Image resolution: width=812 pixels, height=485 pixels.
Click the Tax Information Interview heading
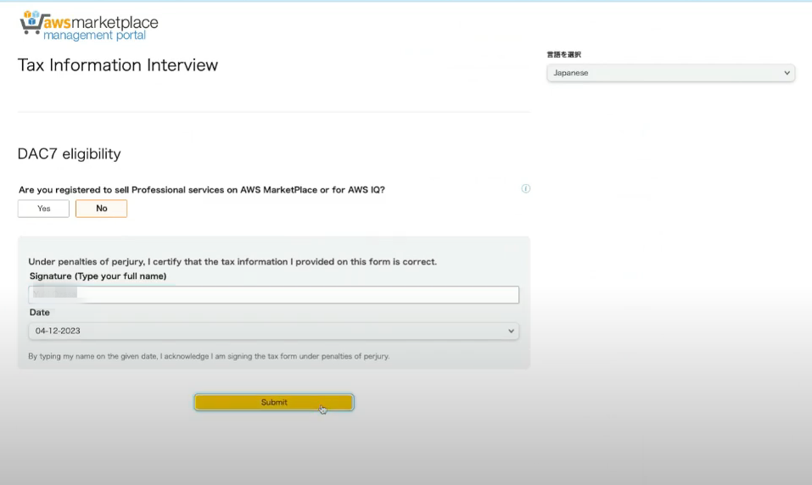pyautogui.click(x=118, y=65)
